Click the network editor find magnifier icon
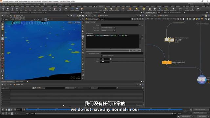 click(206, 19)
